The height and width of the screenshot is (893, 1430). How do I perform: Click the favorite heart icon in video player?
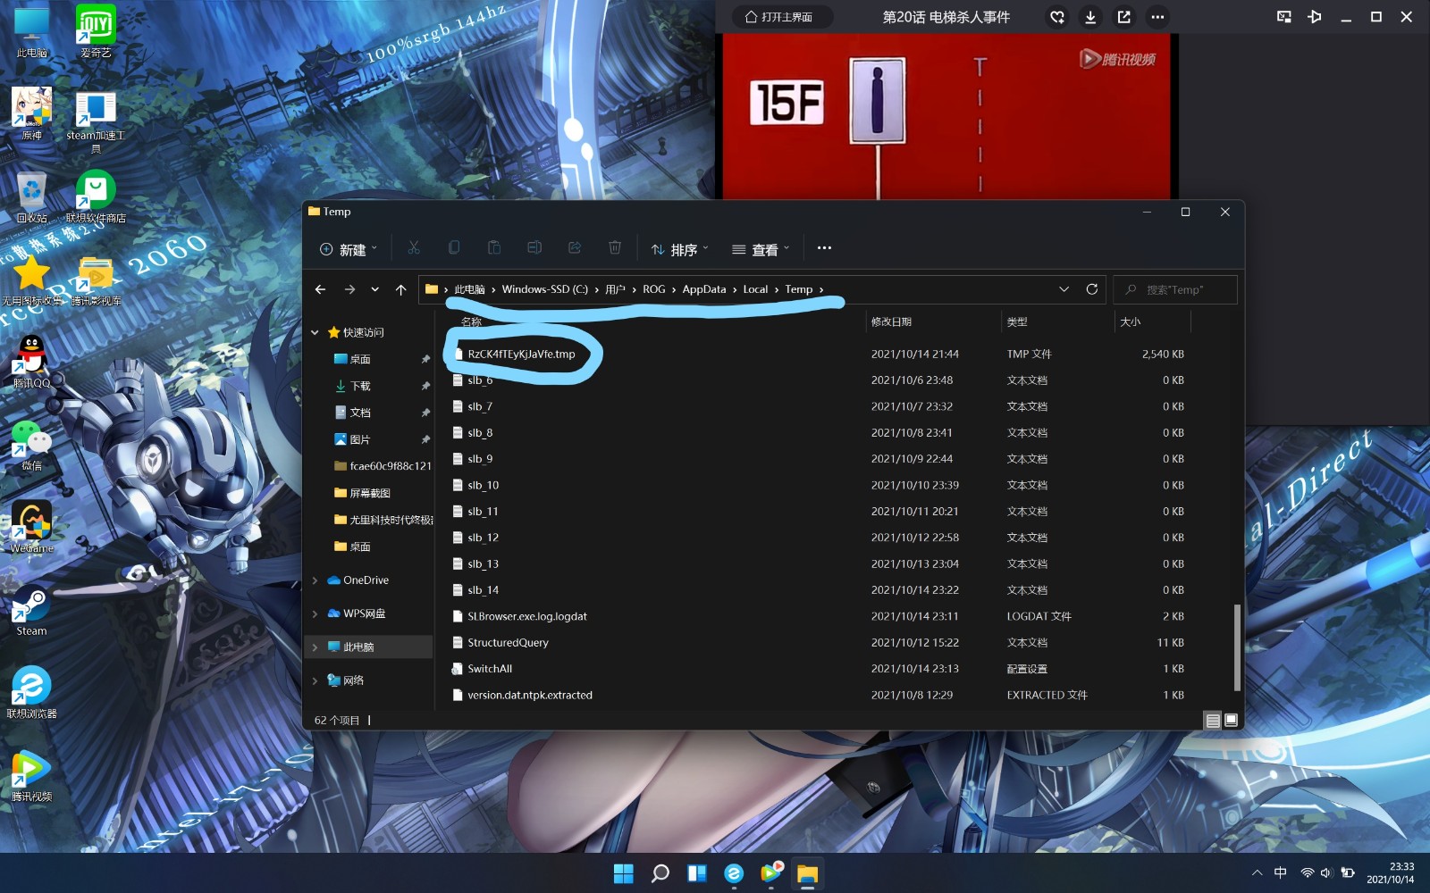pos(1057,17)
